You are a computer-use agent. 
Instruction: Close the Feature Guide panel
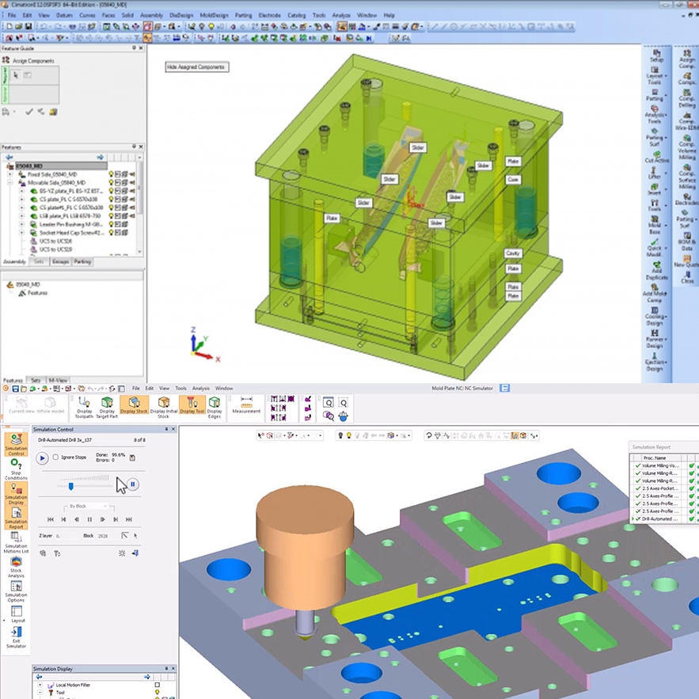(x=142, y=48)
